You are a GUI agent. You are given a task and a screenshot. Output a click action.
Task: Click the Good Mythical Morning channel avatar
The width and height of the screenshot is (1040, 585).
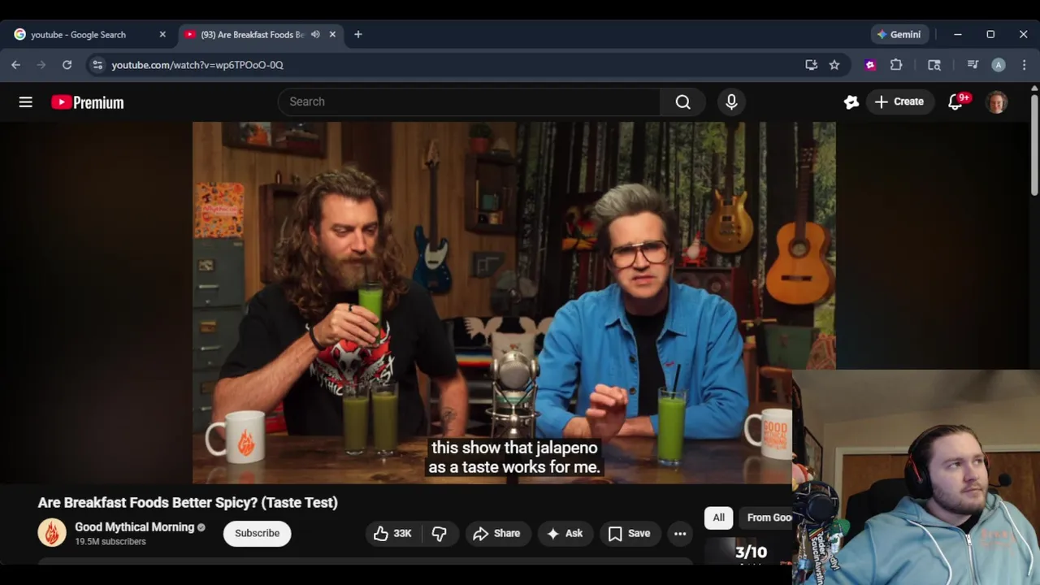(x=52, y=533)
